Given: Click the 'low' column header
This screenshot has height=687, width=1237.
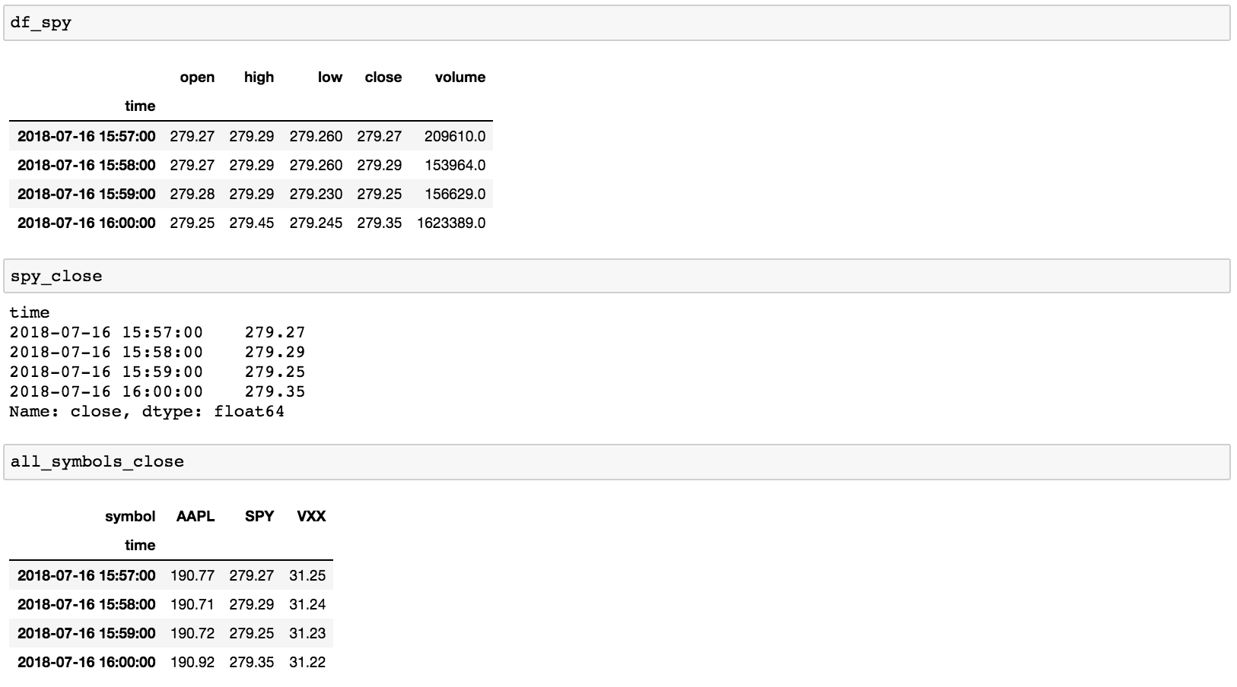Looking at the screenshot, I should (x=329, y=78).
